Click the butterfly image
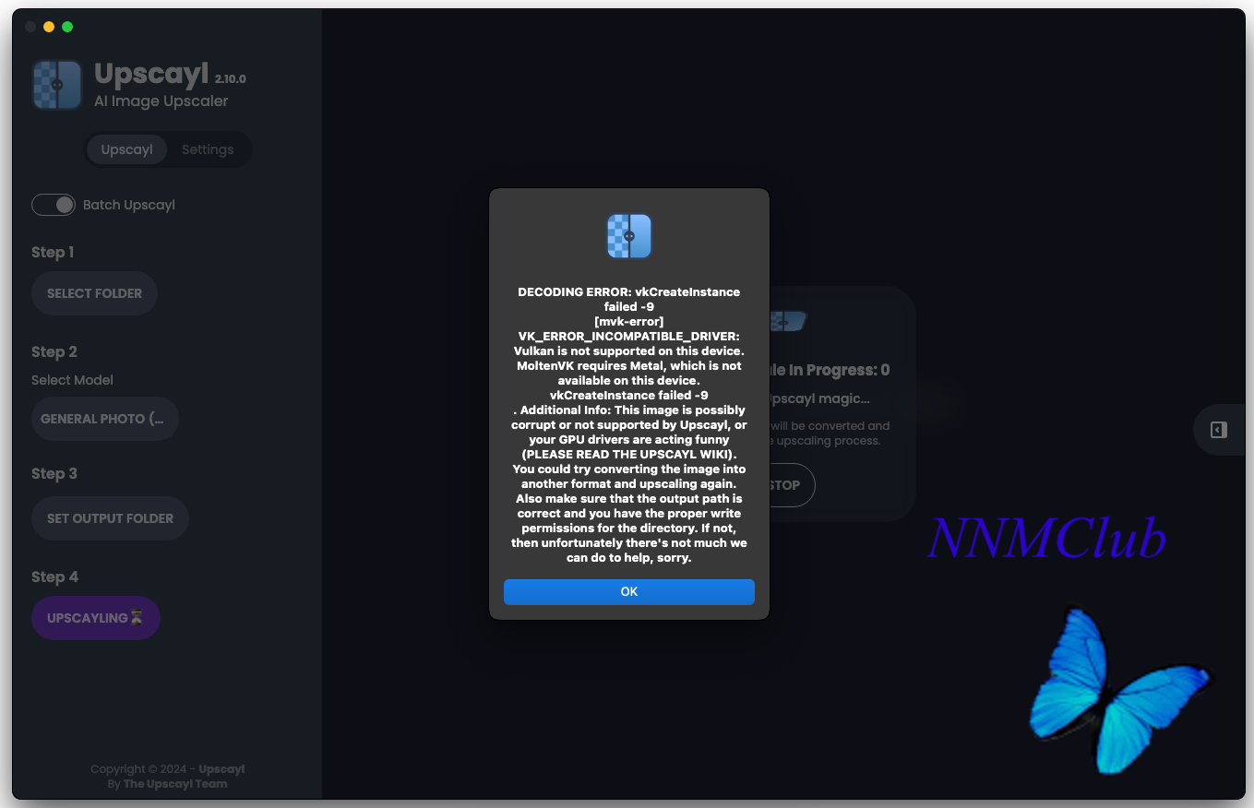 pyautogui.click(x=1120, y=690)
